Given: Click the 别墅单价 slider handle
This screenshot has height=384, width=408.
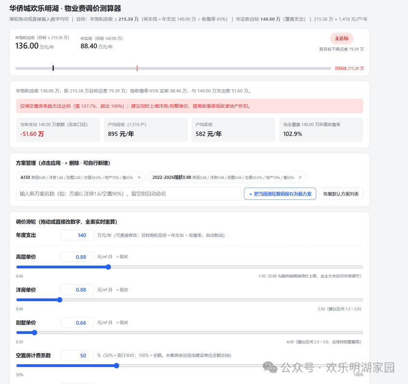Looking at the screenshot, I should (x=35, y=332).
